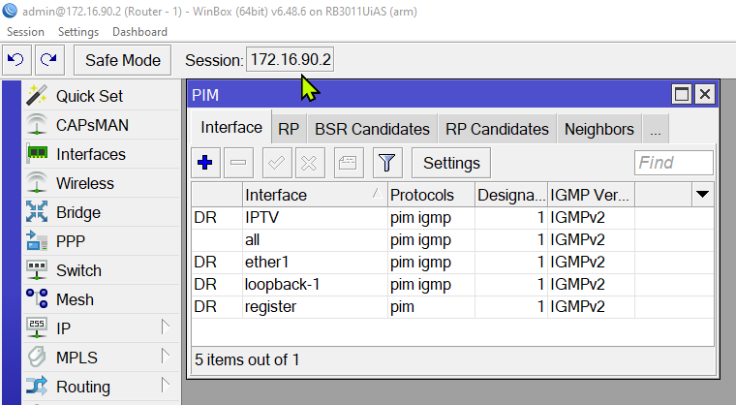Screen dimensions: 736x405
Task: Open CAPsMAN in the sidebar
Action: point(102,125)
